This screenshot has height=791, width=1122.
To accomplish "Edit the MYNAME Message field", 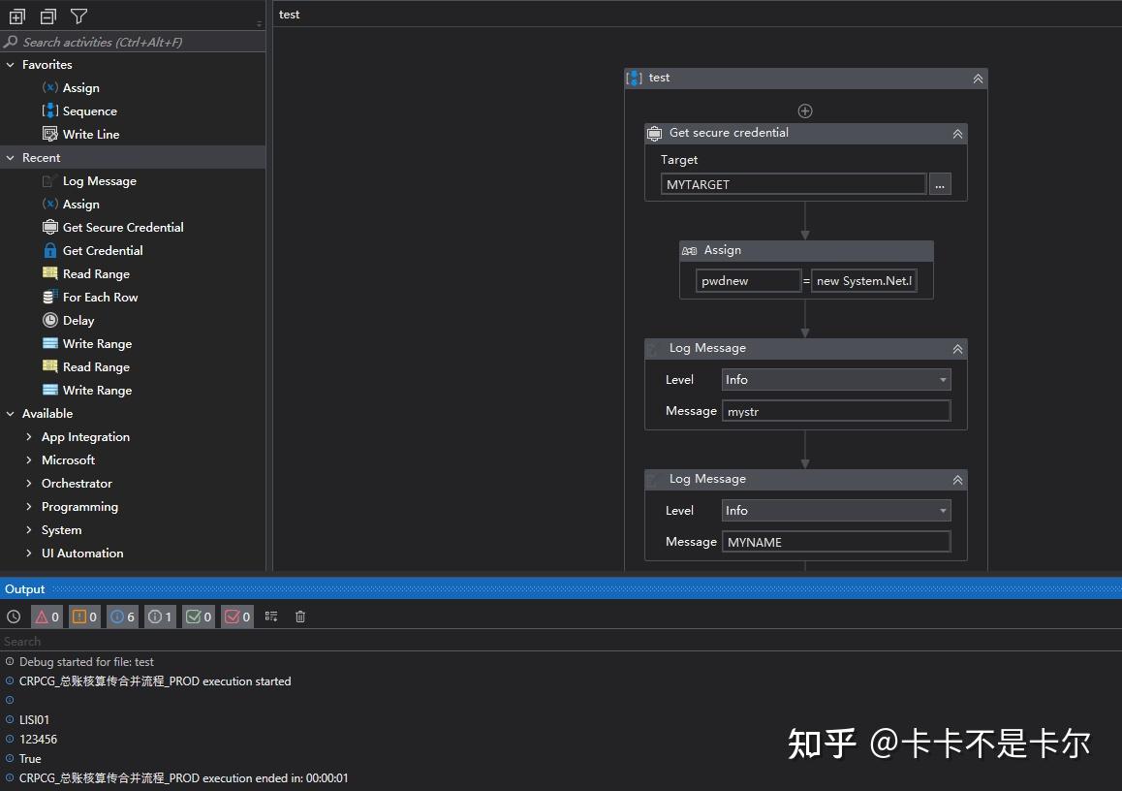I will (x=836, y=542).
